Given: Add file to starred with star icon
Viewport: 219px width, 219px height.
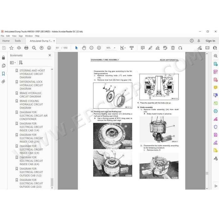Looking at the screenshot, I should pyautogui.click(x=11, y=48).
